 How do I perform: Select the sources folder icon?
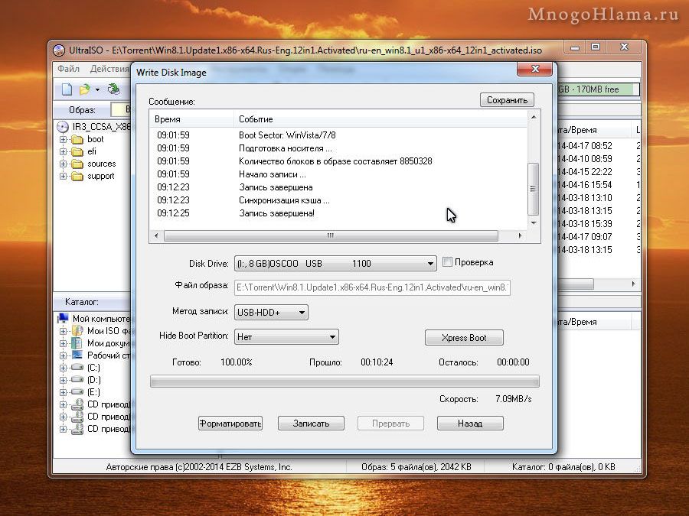[x=77, y=164]
